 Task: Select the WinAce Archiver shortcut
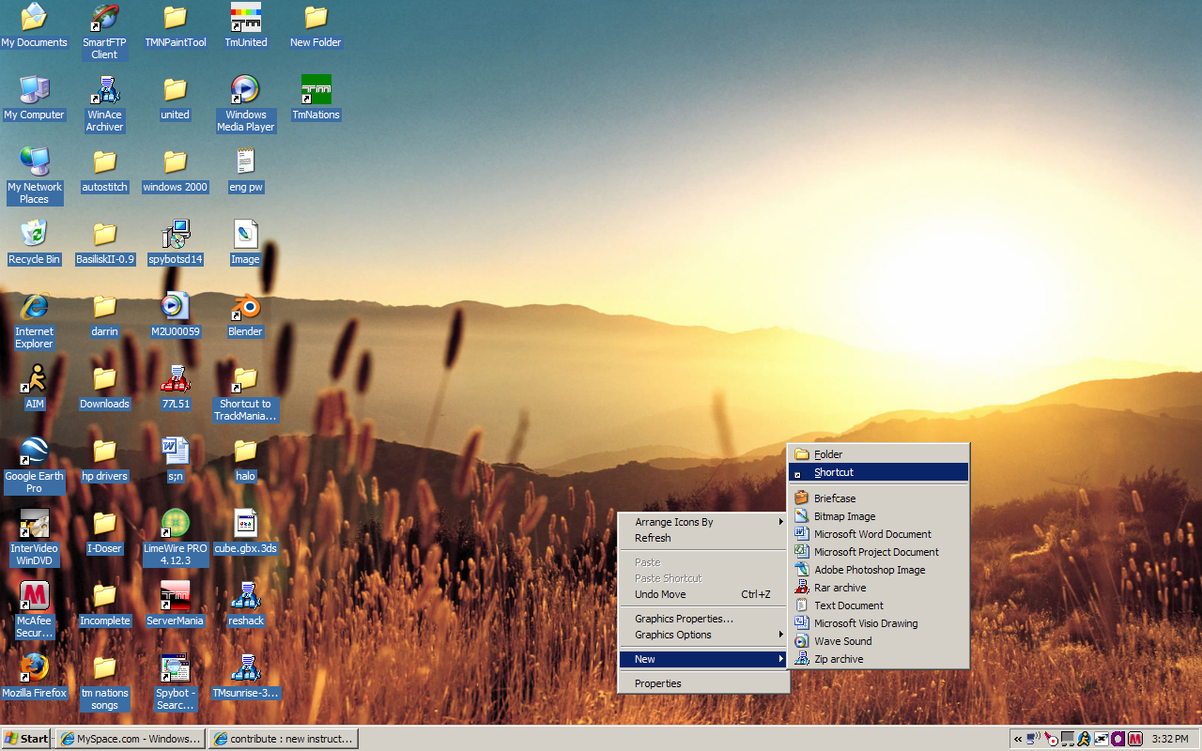pyautogui.click(x=104, y=103)
